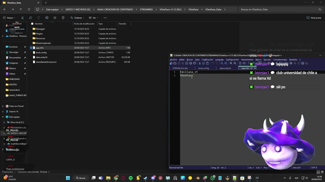325x182 pixels.
Task: Open WhatsApp from the taskbar
Action: pyautogui.click(x=213, y=178)
